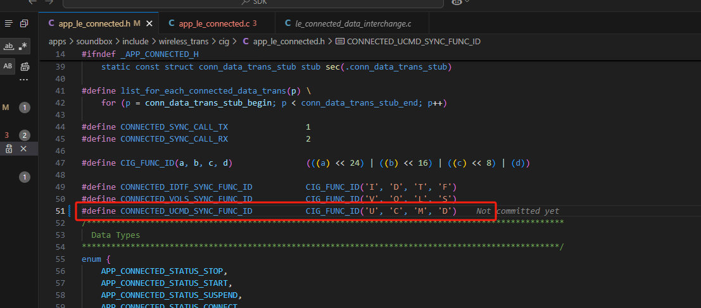Select 'soundbox' in the breadcrumb path
The width and height of the screenshot is (701, 308).
pos(95,42)
